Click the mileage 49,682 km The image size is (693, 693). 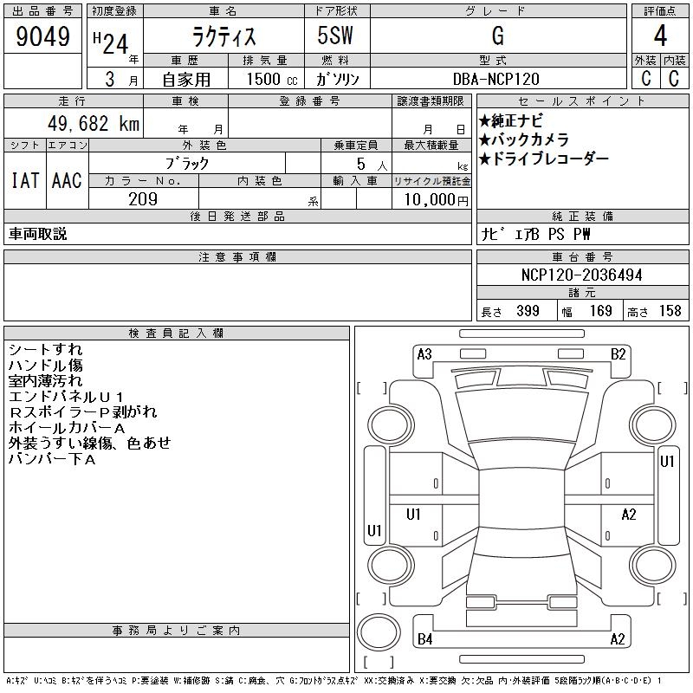(x=94, y=123)
